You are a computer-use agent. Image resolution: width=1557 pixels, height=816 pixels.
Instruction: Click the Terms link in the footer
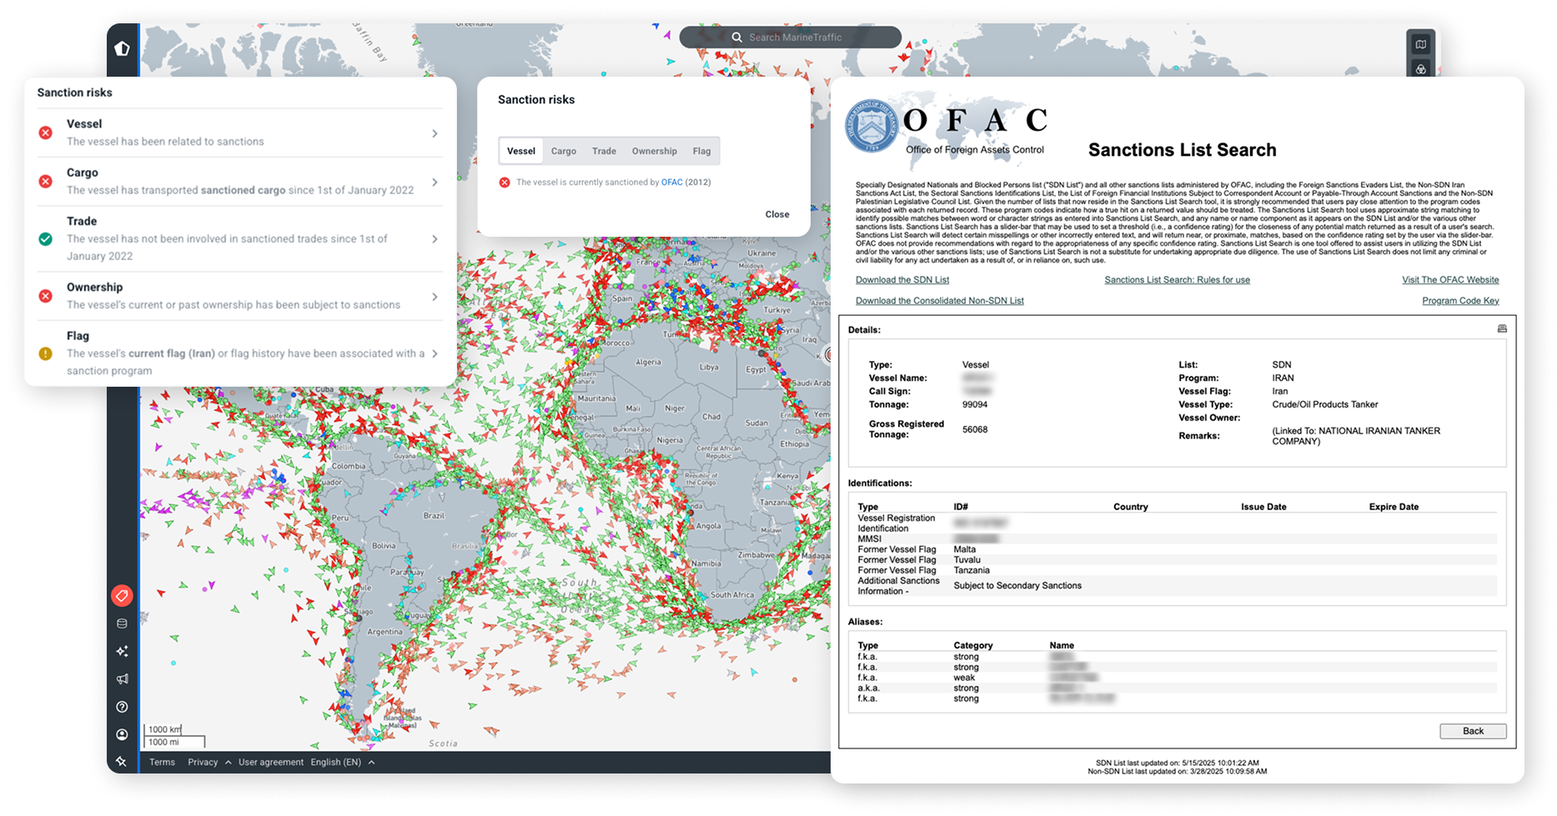pyautogui.click(x=162, y=763)
